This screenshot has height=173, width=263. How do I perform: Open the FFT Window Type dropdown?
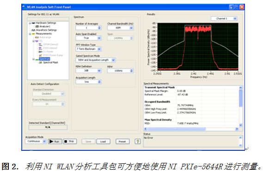(99, 49)
